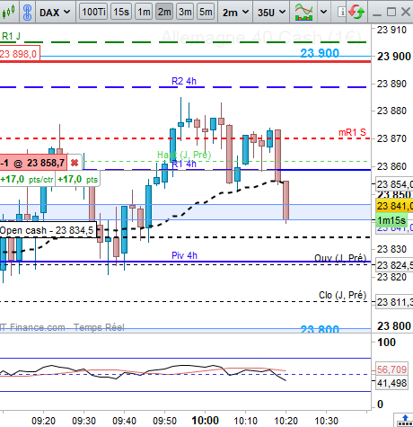
Task: Open the DAX instrument dropdown
Action: pyautogui.click(x=55, y=13)
